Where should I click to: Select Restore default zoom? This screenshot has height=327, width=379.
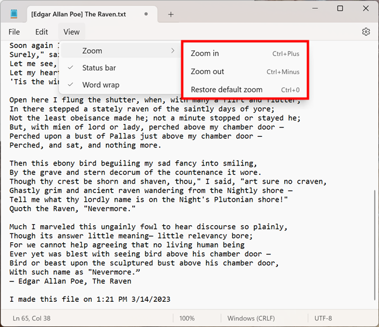(x=245, y=90)
